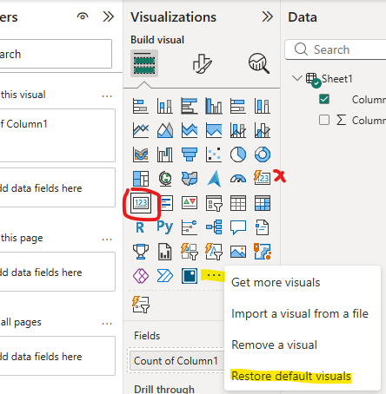Select Count of Column1 in Fields well

tap(176, 361)
